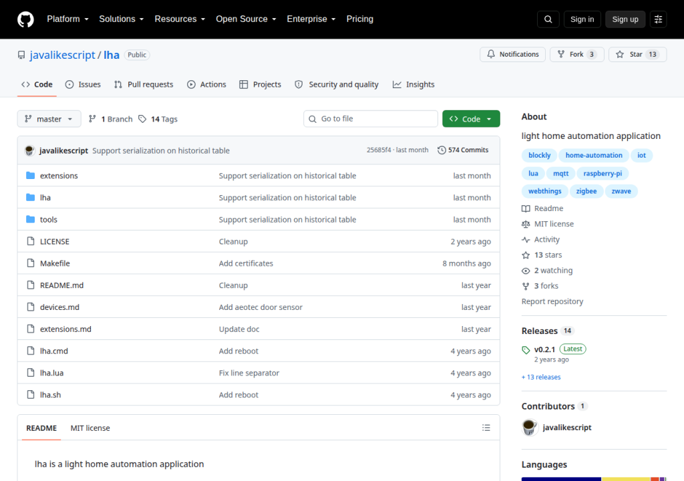Click the dark blue segment of the Languages bar
This screenshot has width=684, height=481.
click(x=561, y=479)
